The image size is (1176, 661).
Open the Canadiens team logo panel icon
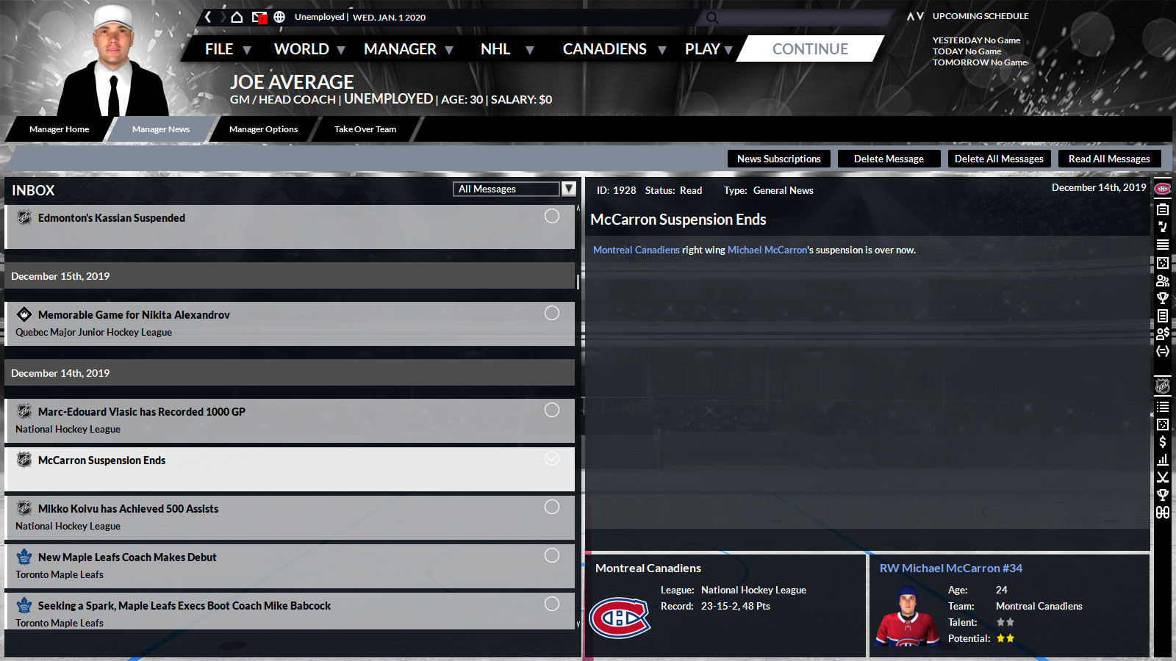1163,188
